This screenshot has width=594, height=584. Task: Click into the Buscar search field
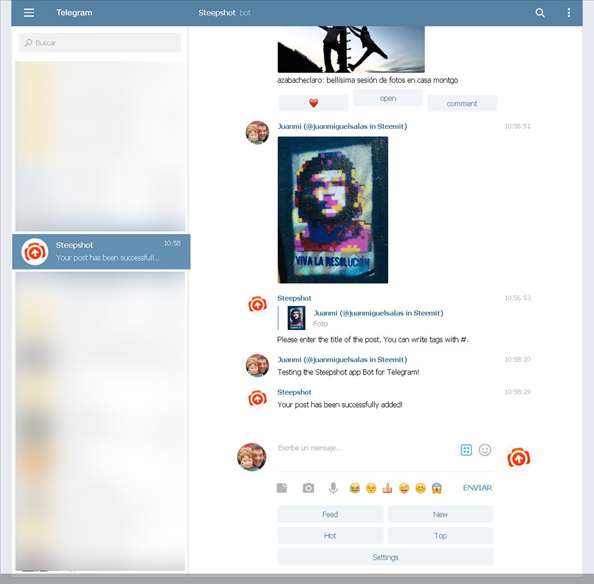click(x=100, y=43)
